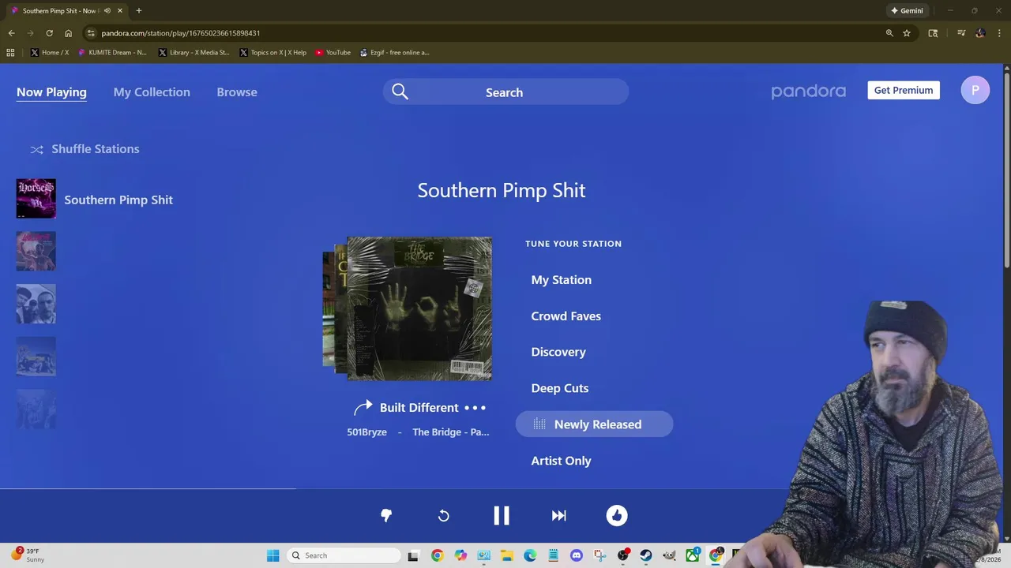Open the YouTube bookmark

(x=333, y=53)
